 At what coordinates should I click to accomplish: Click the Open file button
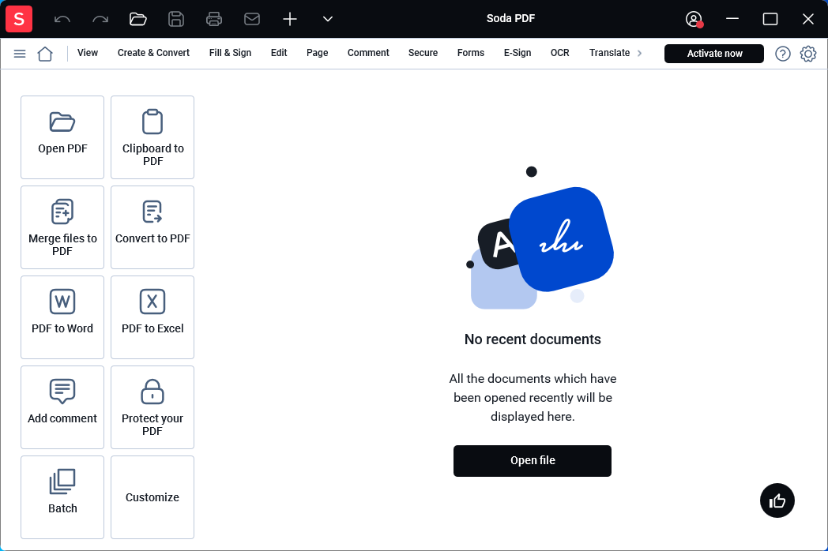[533, 461]
